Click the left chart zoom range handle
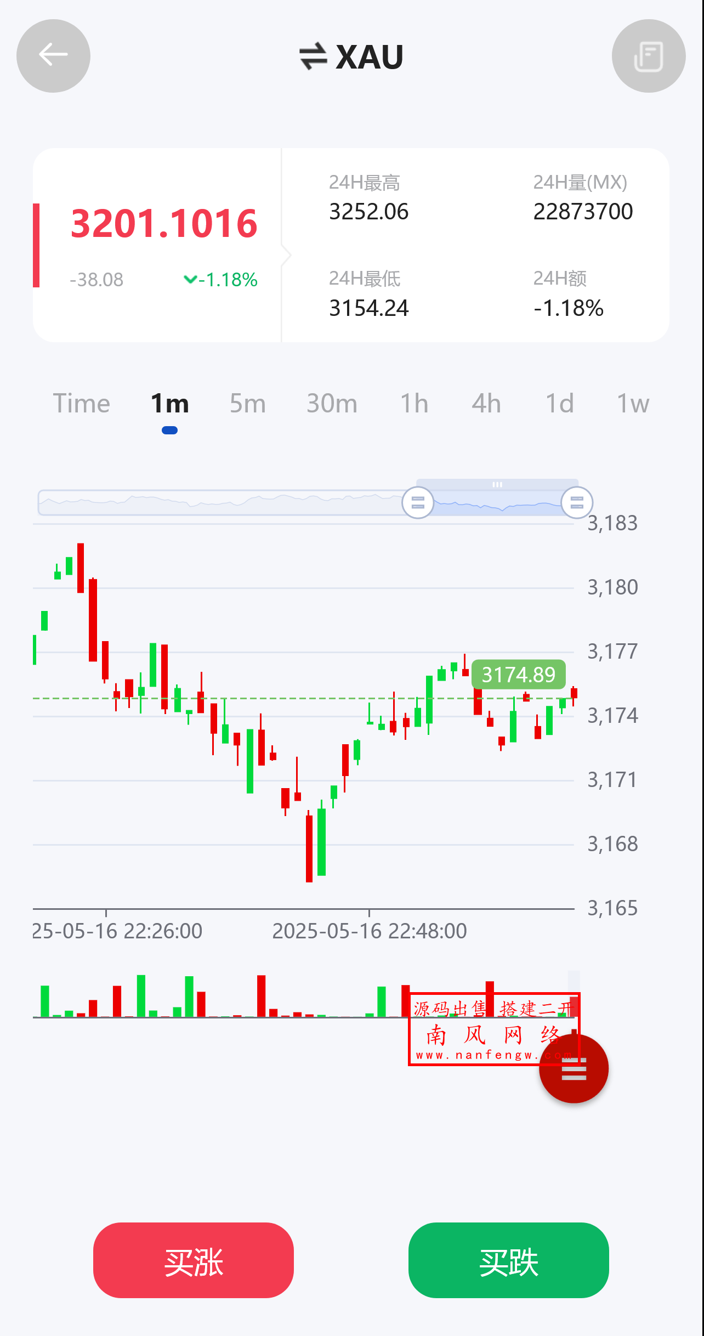Viewport: 704px width, 1336px height. tap(418, 502)
